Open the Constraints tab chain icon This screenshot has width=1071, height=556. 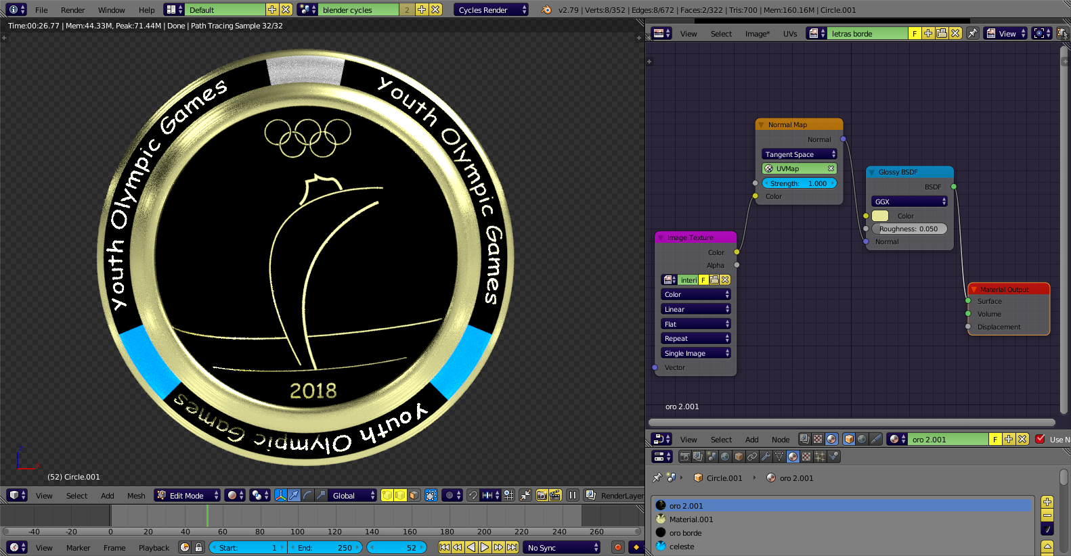[752, 457]
